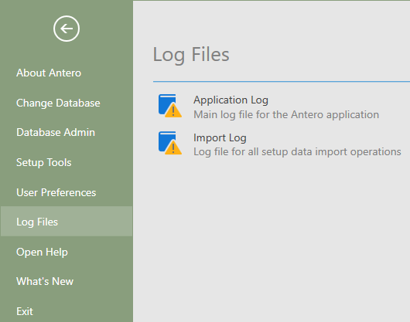Click 'Log file for all setup data import operations'
This screenshot has height=322, width=410.
click(x=297, y=152)
